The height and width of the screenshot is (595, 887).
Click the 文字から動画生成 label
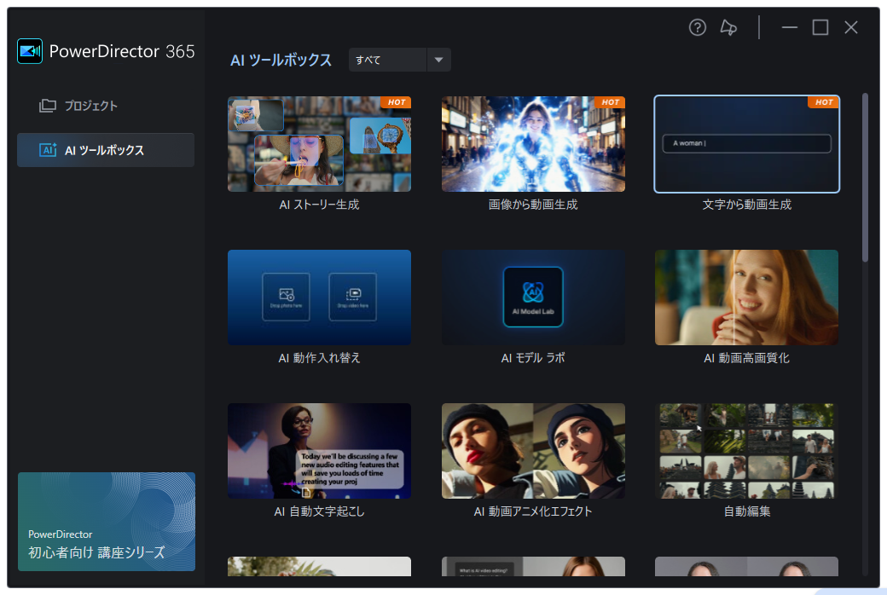pyautogui.click(x=747, y=205)
